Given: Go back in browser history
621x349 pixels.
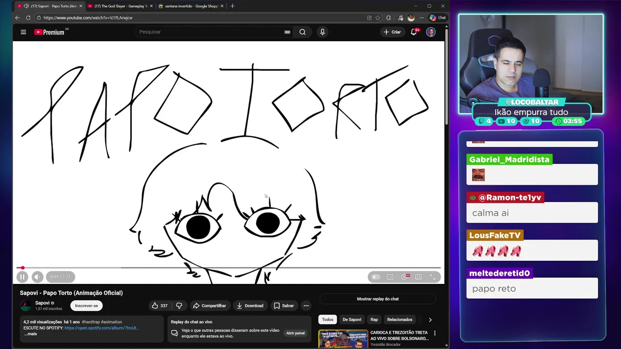Looking at the screenshot, I should click(17, 18).
